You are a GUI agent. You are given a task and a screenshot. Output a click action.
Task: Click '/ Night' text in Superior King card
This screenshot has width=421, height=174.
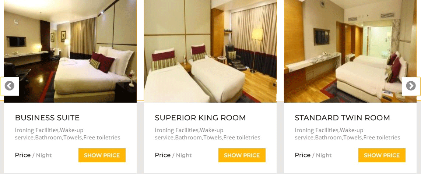182,155
